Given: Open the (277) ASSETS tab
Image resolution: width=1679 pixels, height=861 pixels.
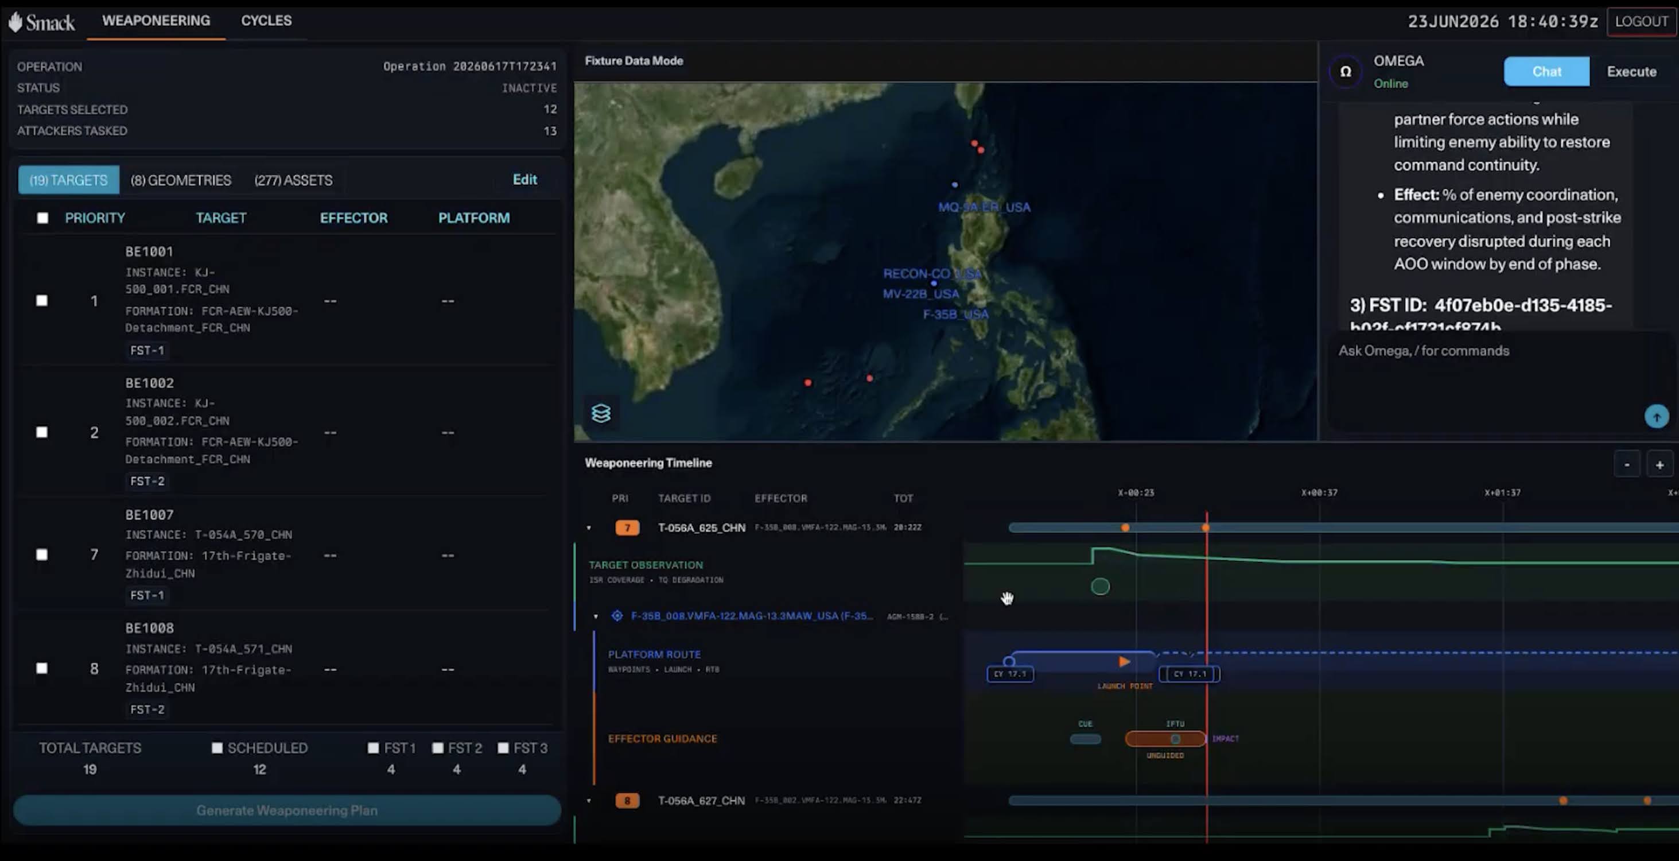Looking at the screenshot, I should click(293, 180).
